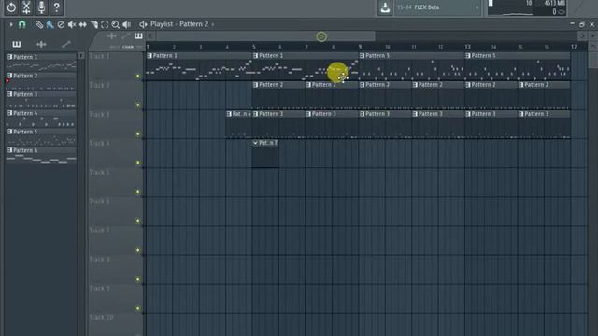Click bar 9 on the timeline ruler
The height and width of the screenshot is (336, 598).
tap(360, 47)
